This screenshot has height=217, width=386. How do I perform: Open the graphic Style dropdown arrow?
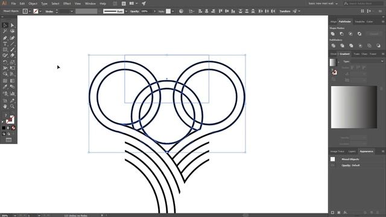pos(173,11)
